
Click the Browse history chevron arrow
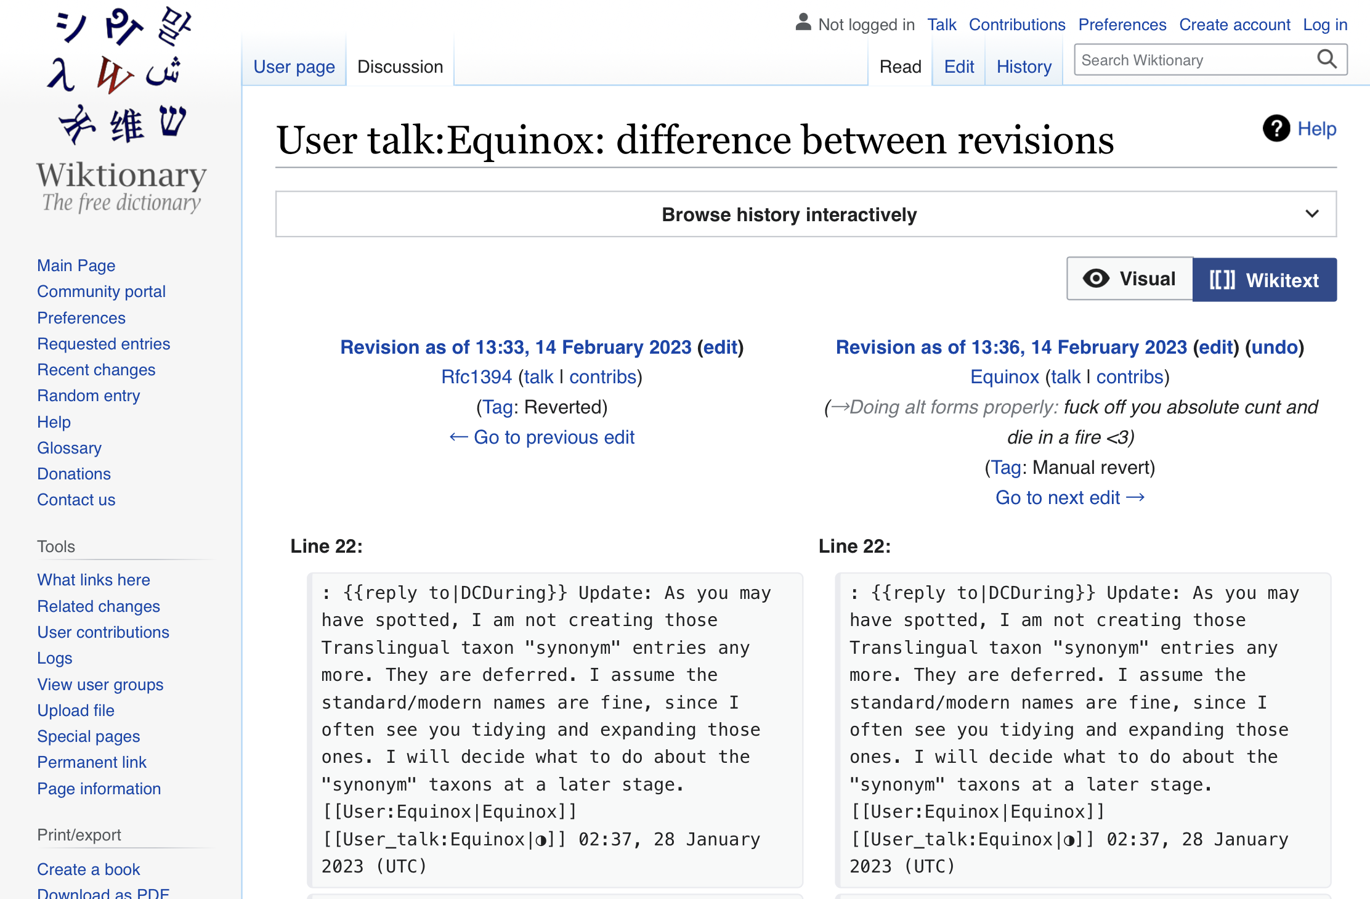1311,214
